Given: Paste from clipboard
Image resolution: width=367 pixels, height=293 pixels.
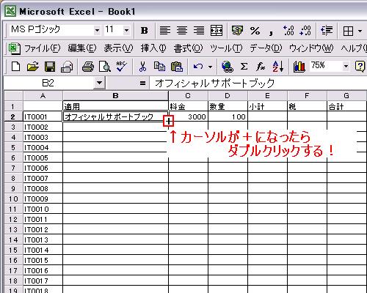Looking at the screenshot, I should coord(177,67).
